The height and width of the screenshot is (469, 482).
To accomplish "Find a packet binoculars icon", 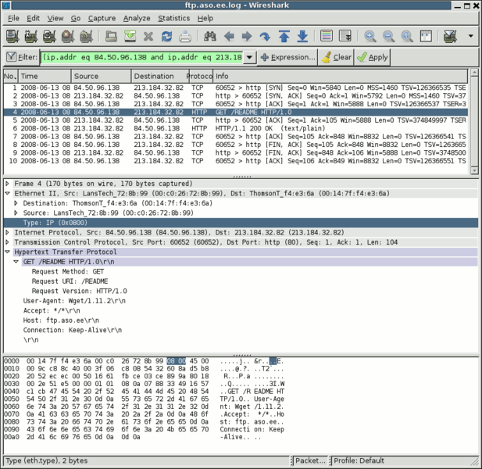I will 210,36.
